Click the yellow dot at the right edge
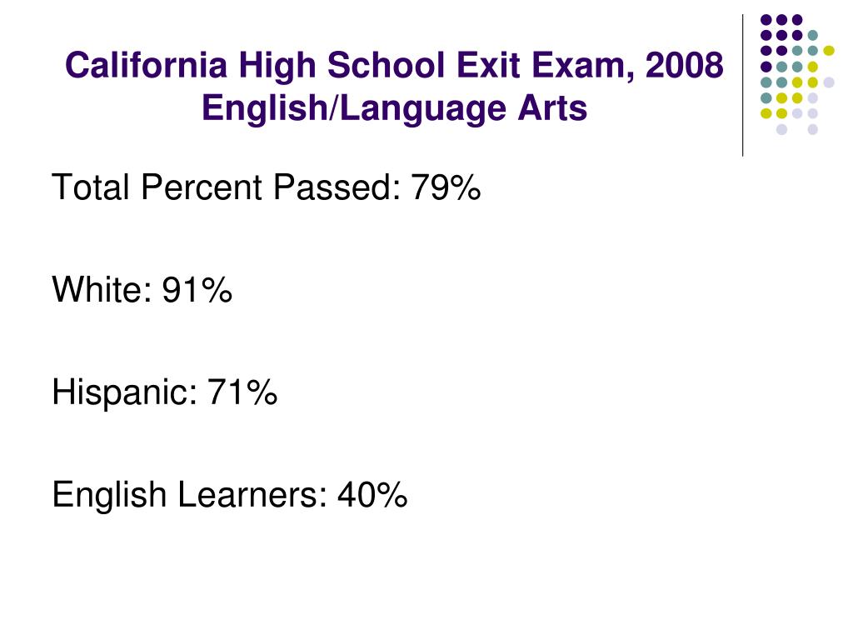853x640 pixels. point(829,51)
